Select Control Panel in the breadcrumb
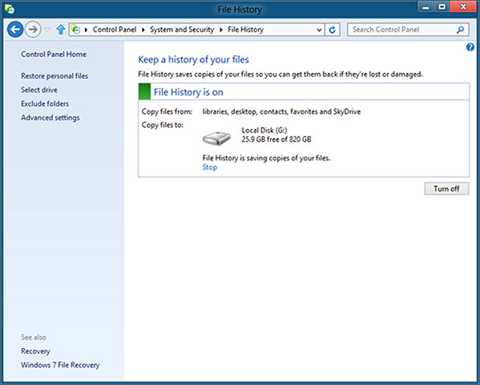 115,30
